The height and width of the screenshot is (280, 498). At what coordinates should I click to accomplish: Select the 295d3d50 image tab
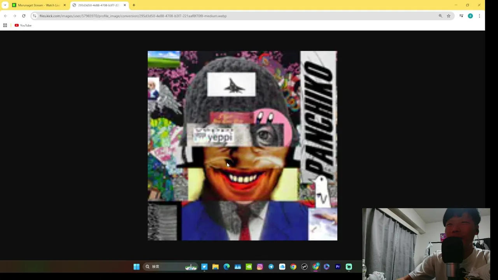98,5
